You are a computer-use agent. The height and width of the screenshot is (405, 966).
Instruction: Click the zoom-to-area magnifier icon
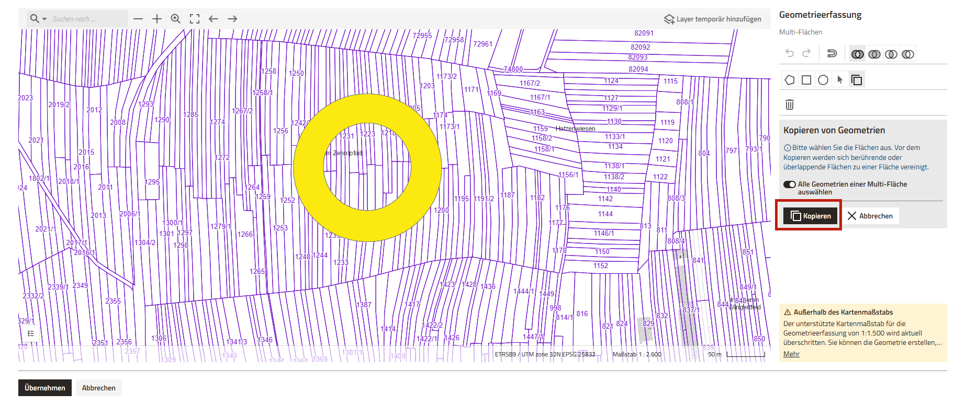pos(176,19)
